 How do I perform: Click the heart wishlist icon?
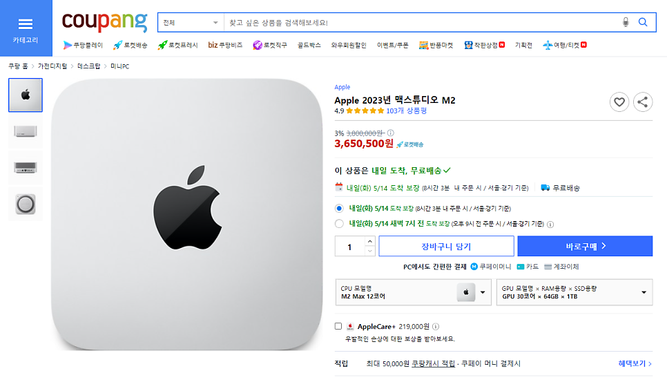(x=619, y=102)
